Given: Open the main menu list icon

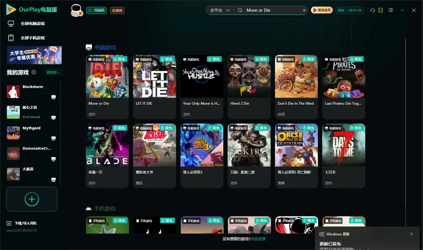Looking at the screenshot, I should tap(390, 10).
